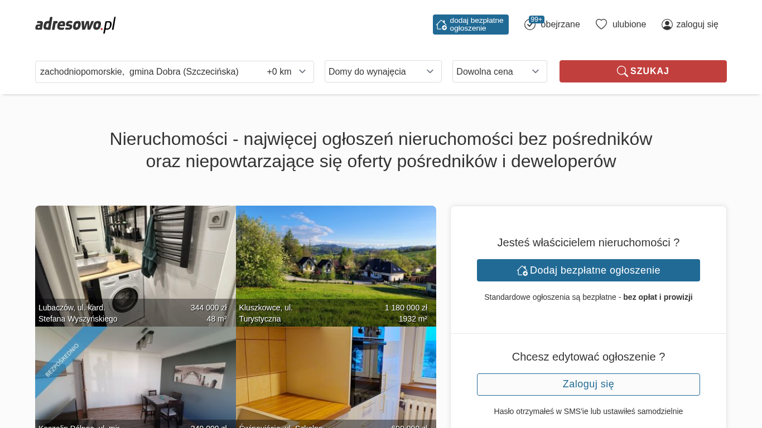Open the Domy do wynajęcia type dropdown
Screen dimensions: 762x428
click(383, 71)
